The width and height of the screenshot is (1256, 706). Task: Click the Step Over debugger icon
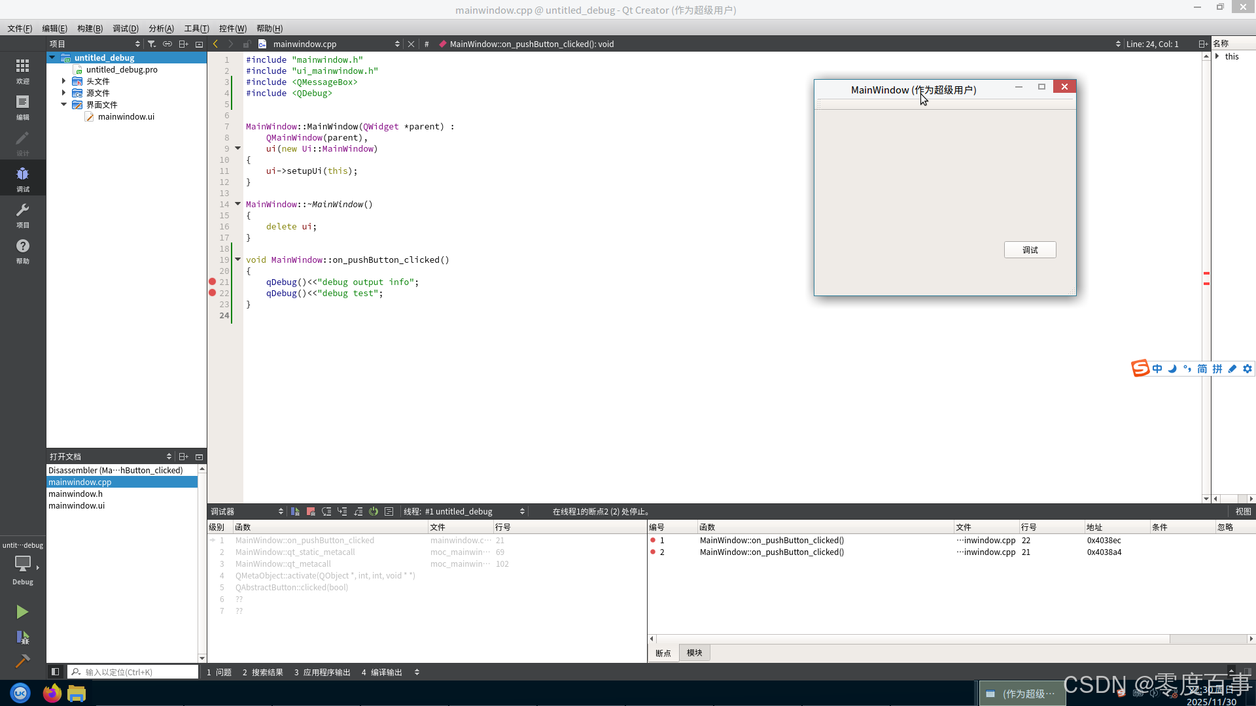coord(326,511)
